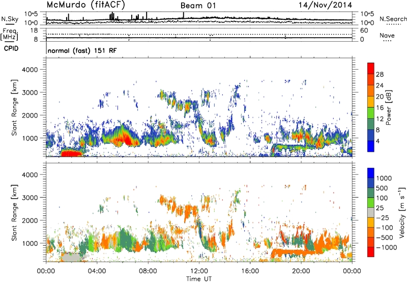This screenshot has width=407, height=282.
Task: Click the '4000' tick of the power panel
Action: (x=30, y=70)
